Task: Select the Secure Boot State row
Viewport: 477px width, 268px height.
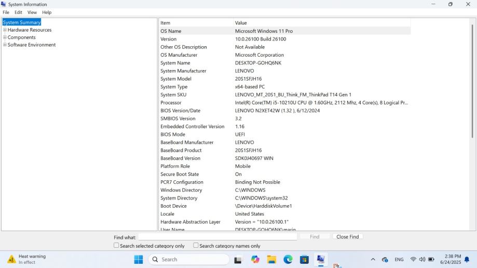Action: point(285,174)
